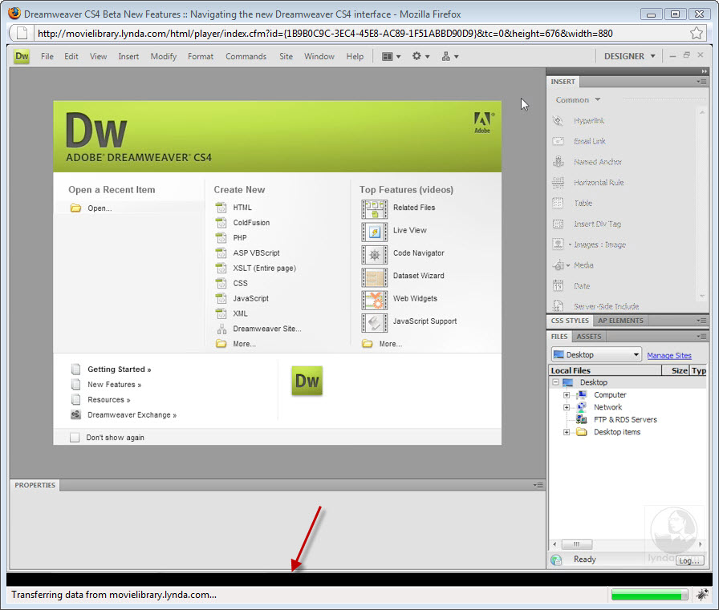Click the Insert panel scroll up arrow
Viewport: 719px width, 610px height.
coord(702,112)
